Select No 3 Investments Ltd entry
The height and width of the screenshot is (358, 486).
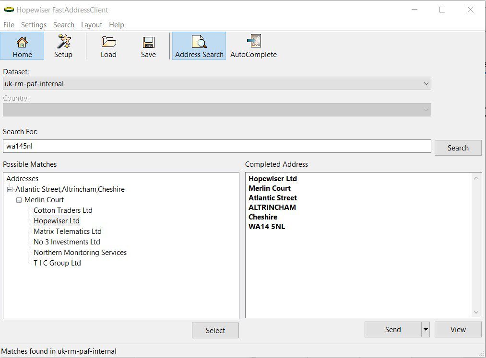[x=67, y=242]
